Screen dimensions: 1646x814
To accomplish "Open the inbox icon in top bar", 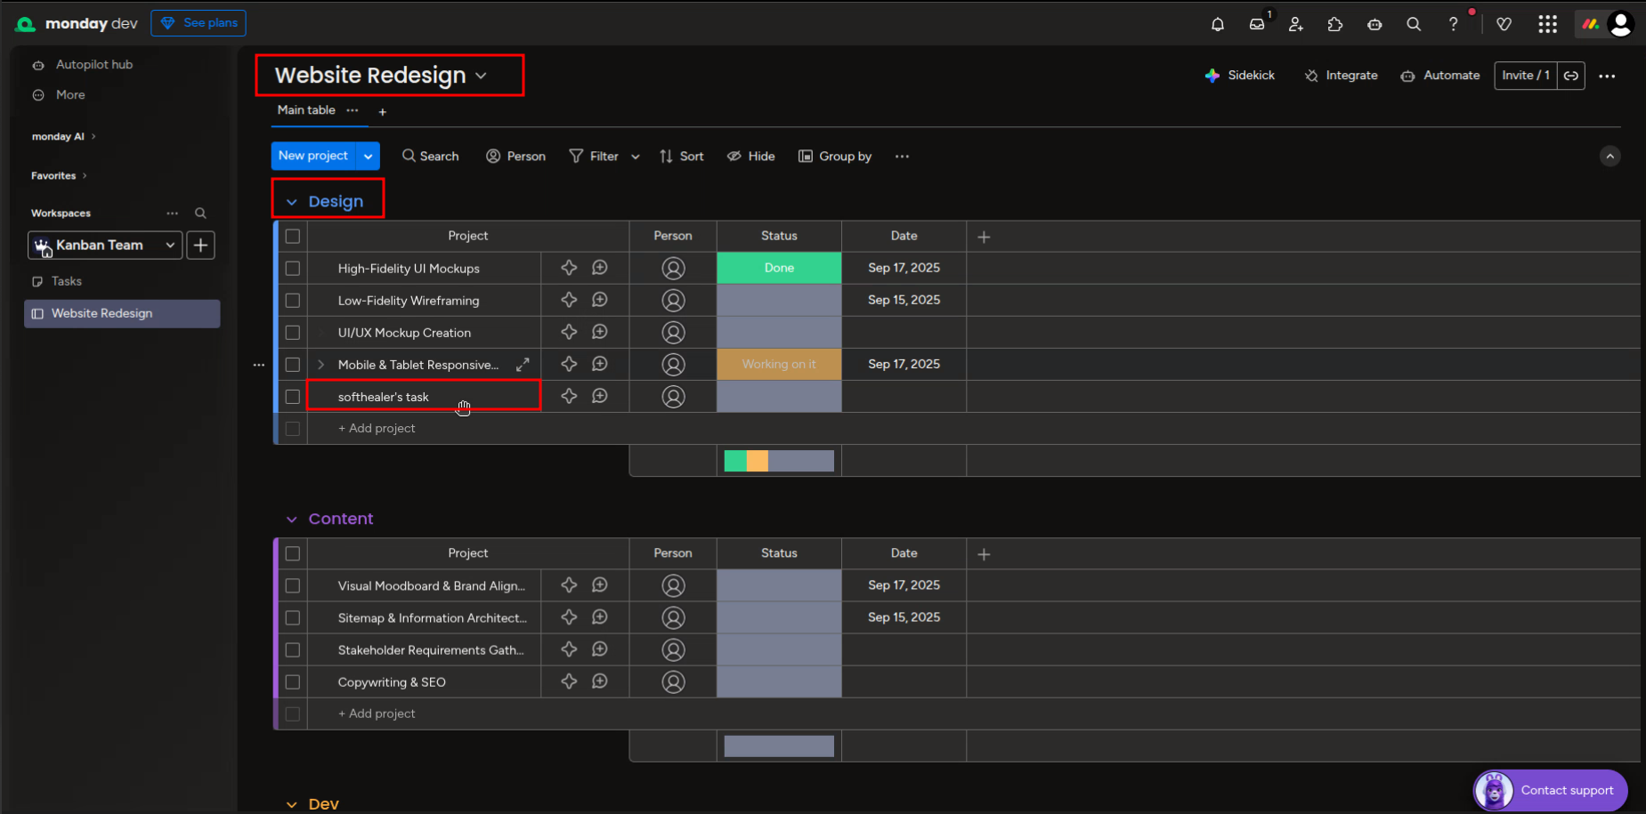I will [x=1257, y=24].
